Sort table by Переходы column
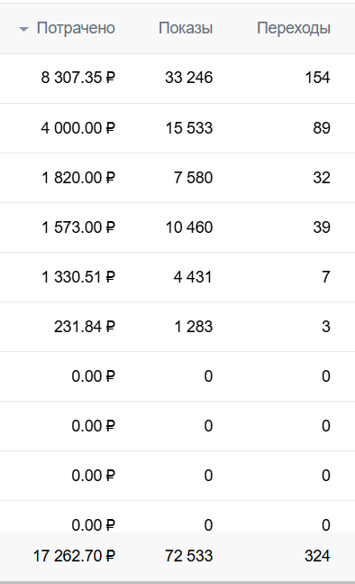The height and width of the screenshot is (584, 355). point(294,28)
